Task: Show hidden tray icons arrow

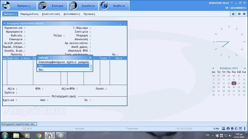Action: (212, 135)
